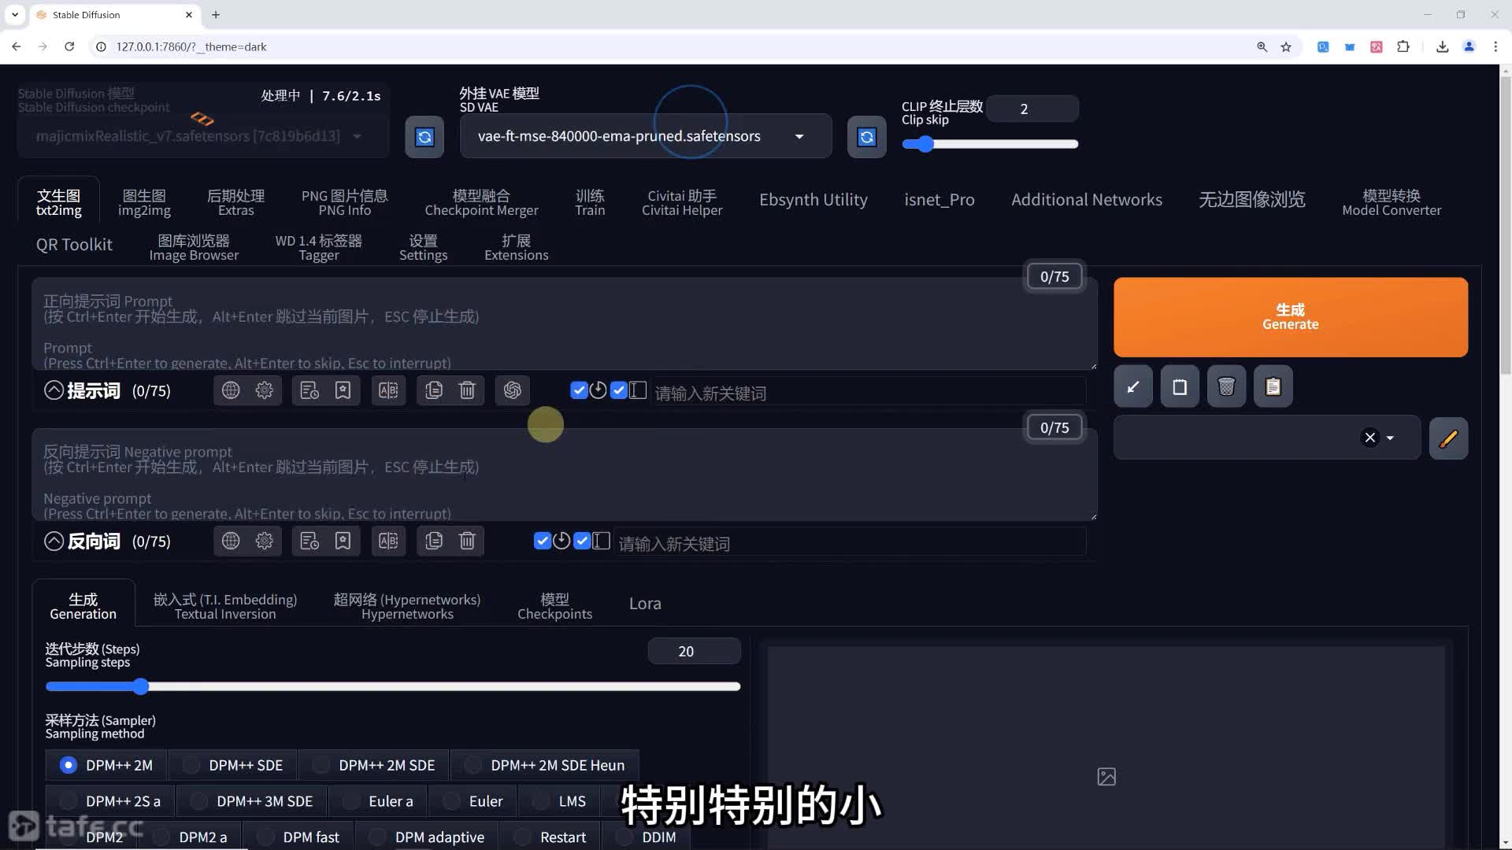
Task: Open gear settings icon in 反向词 toolbar
Action: tap(265, 541)
